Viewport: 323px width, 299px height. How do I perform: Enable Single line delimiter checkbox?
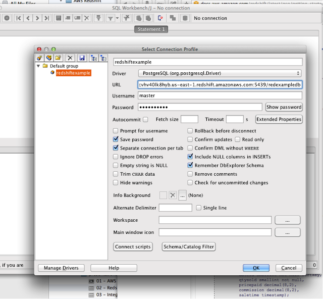click(x=198, y=208)
